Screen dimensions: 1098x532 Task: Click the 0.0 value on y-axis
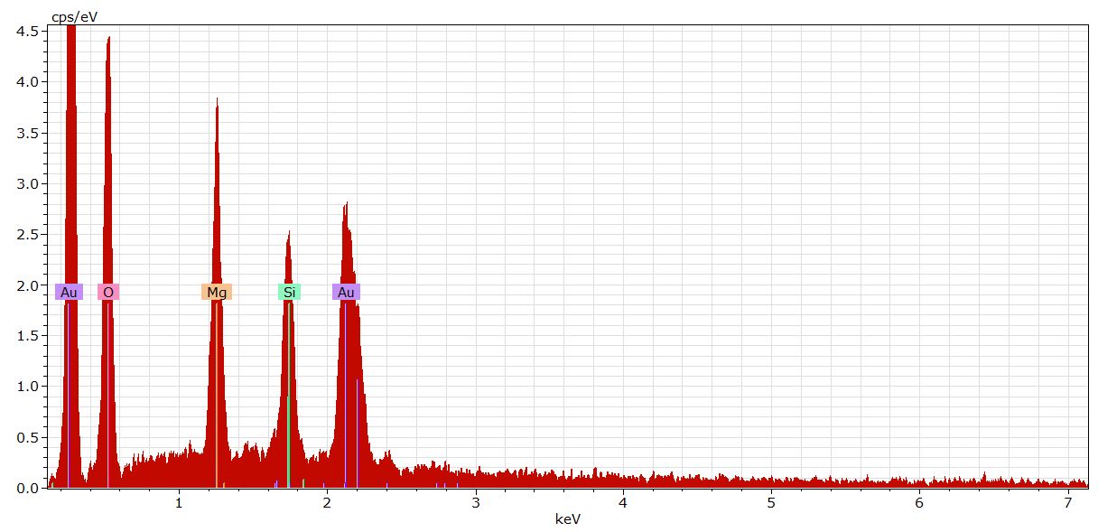(27, 488)
